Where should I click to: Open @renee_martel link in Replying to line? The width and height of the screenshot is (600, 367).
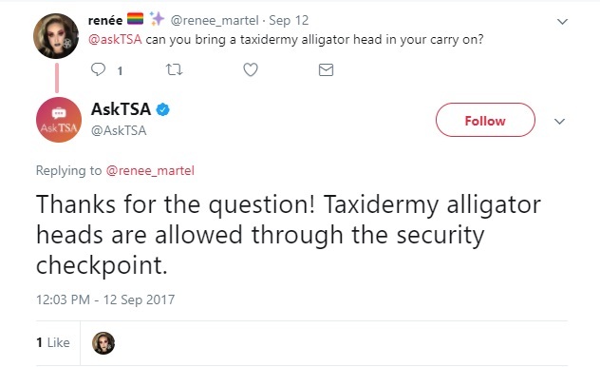(150, 170)
